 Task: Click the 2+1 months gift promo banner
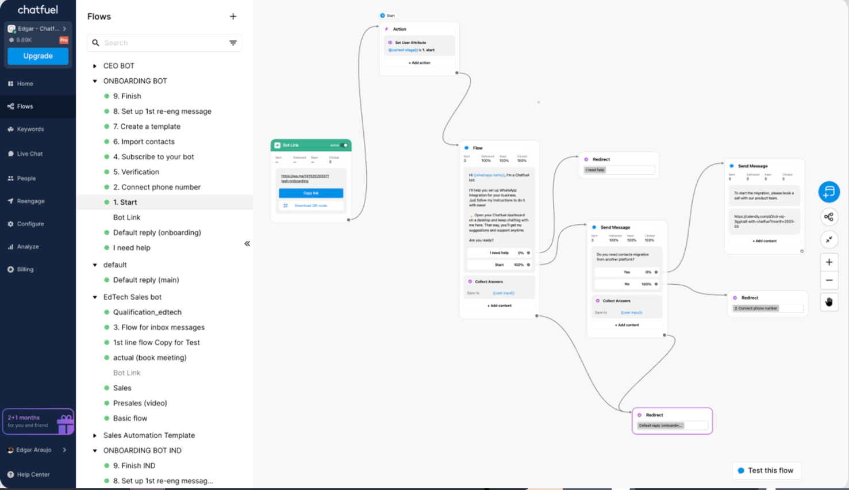pyautogui.click(x=38, y=422)
